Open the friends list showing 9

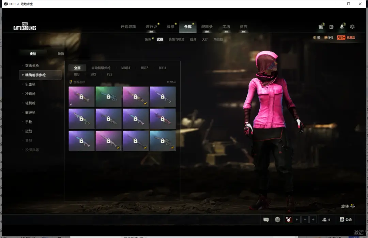[326, 220]
